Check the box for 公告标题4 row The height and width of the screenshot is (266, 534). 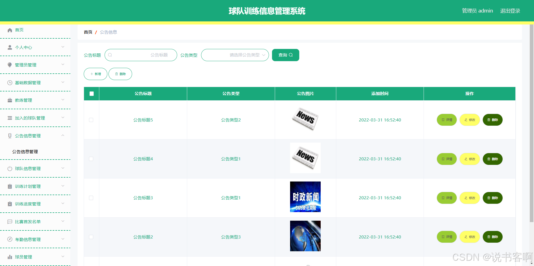[91, 159]
